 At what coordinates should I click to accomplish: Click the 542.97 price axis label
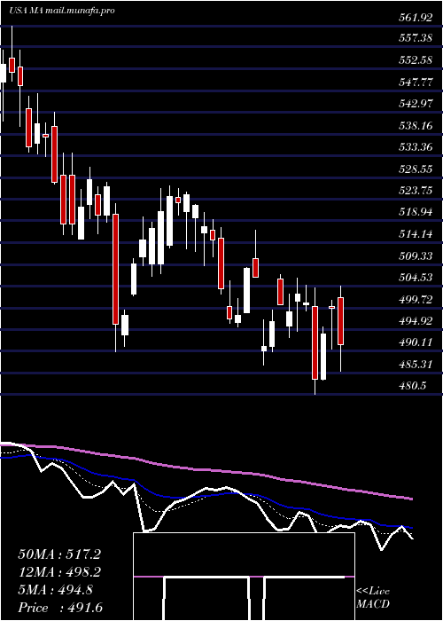coord(415,105)
